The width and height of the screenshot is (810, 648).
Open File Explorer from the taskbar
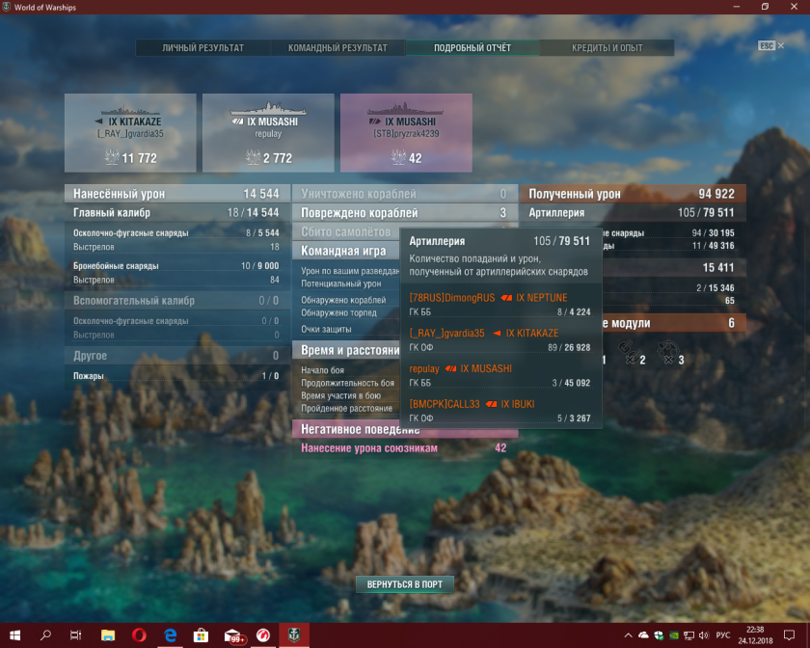click(107, 635)
